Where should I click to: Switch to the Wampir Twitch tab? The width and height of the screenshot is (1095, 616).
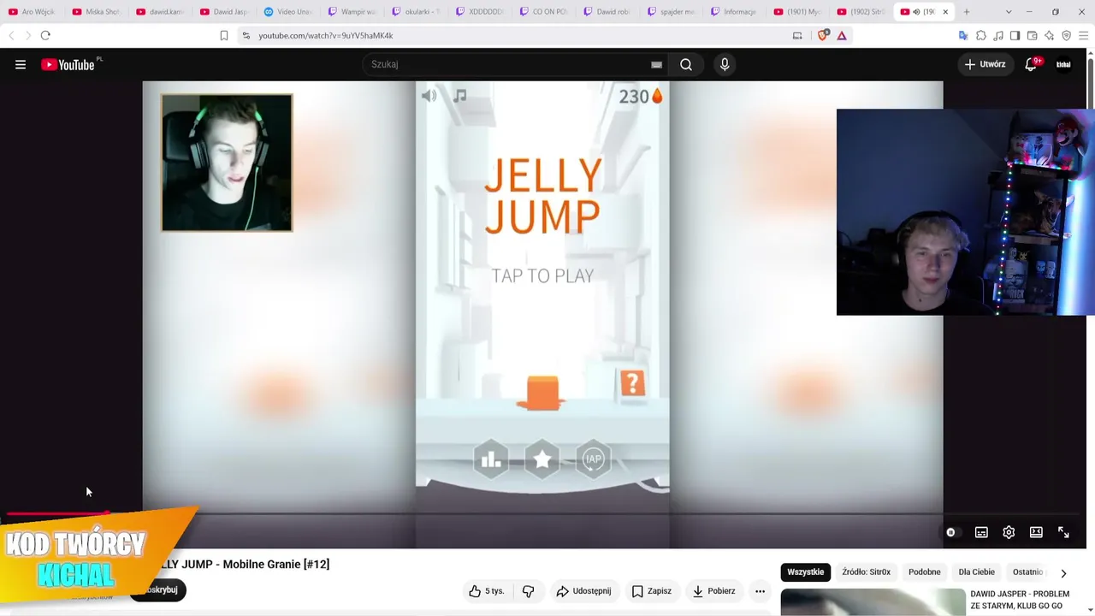click(x=352, y=12)
